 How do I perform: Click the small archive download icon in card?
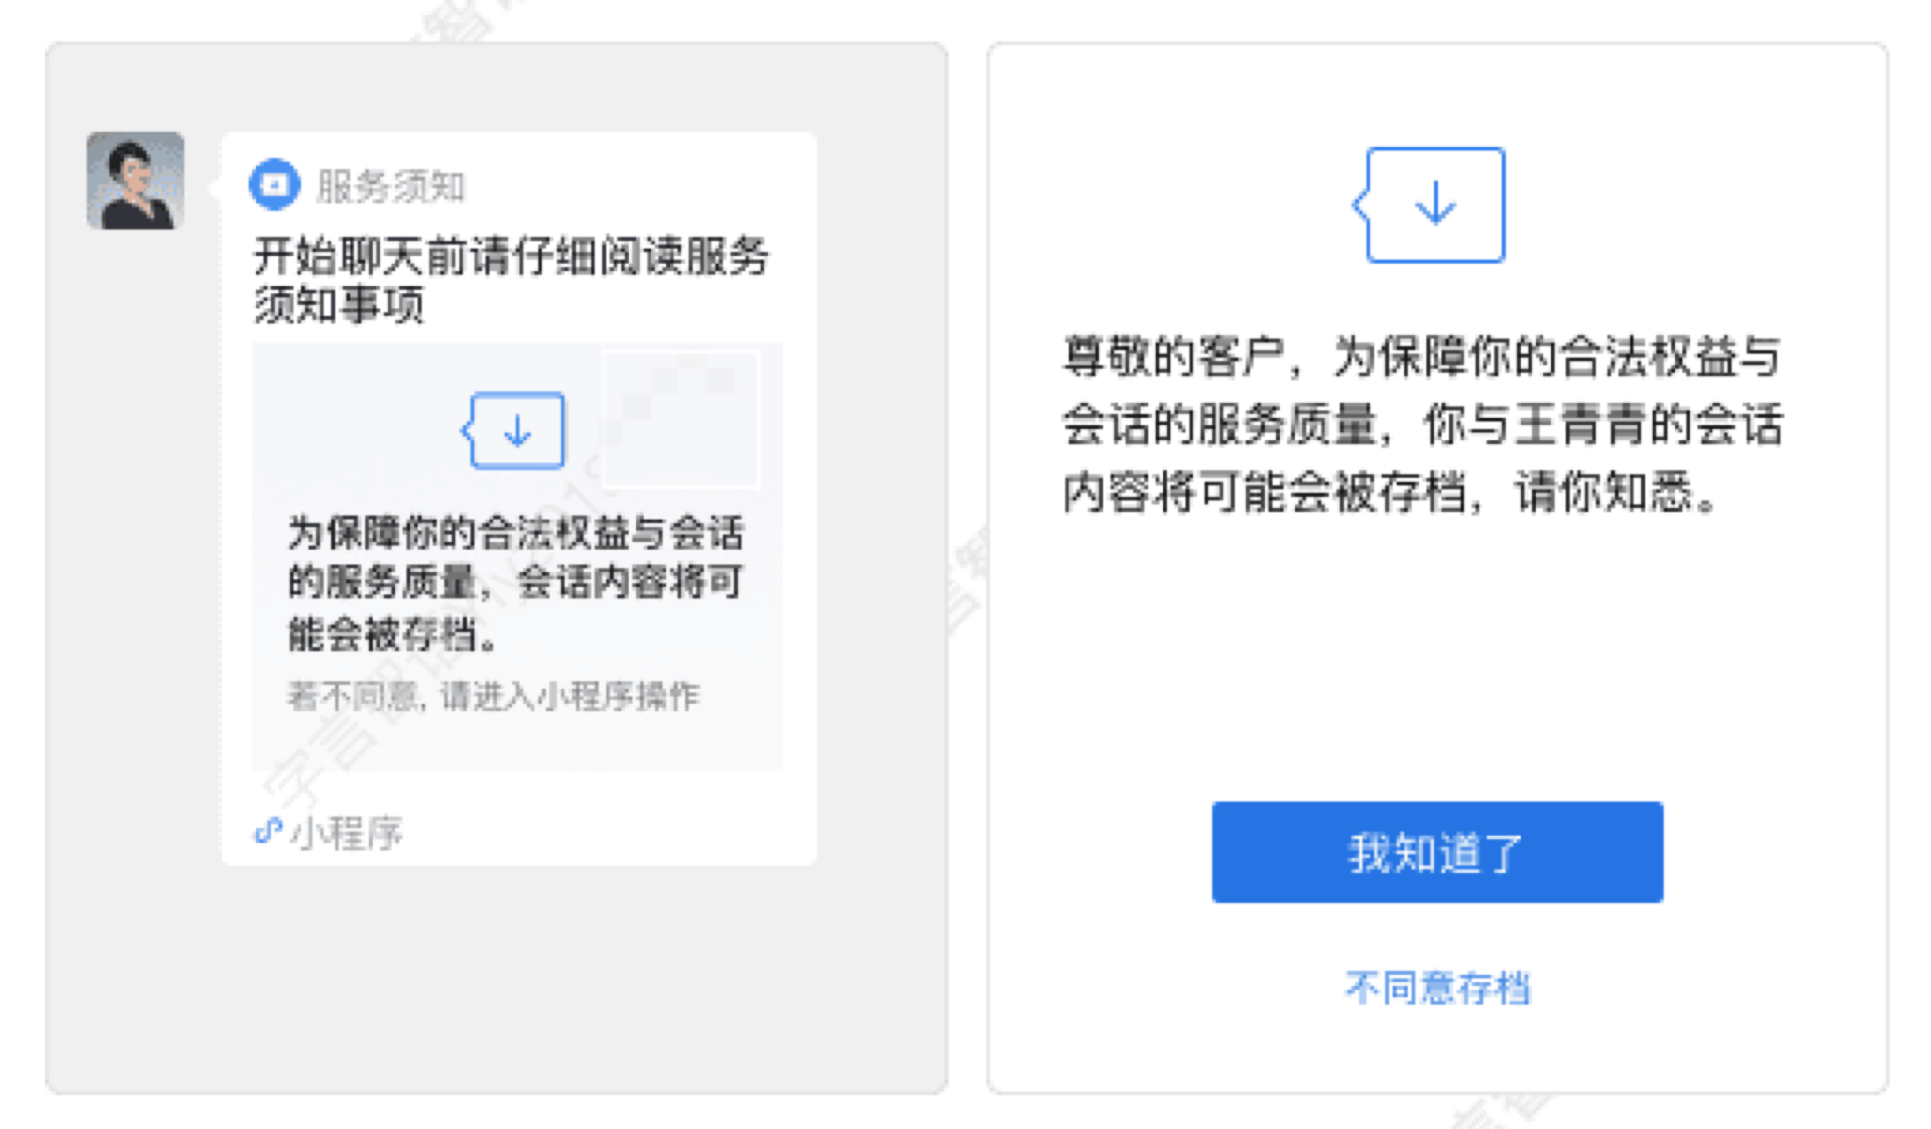coord(513,430)
